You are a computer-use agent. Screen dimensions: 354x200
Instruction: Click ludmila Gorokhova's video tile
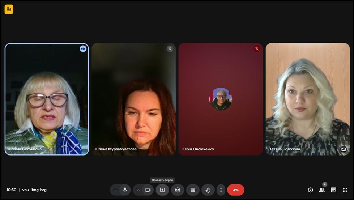click(x=47, y=99)
